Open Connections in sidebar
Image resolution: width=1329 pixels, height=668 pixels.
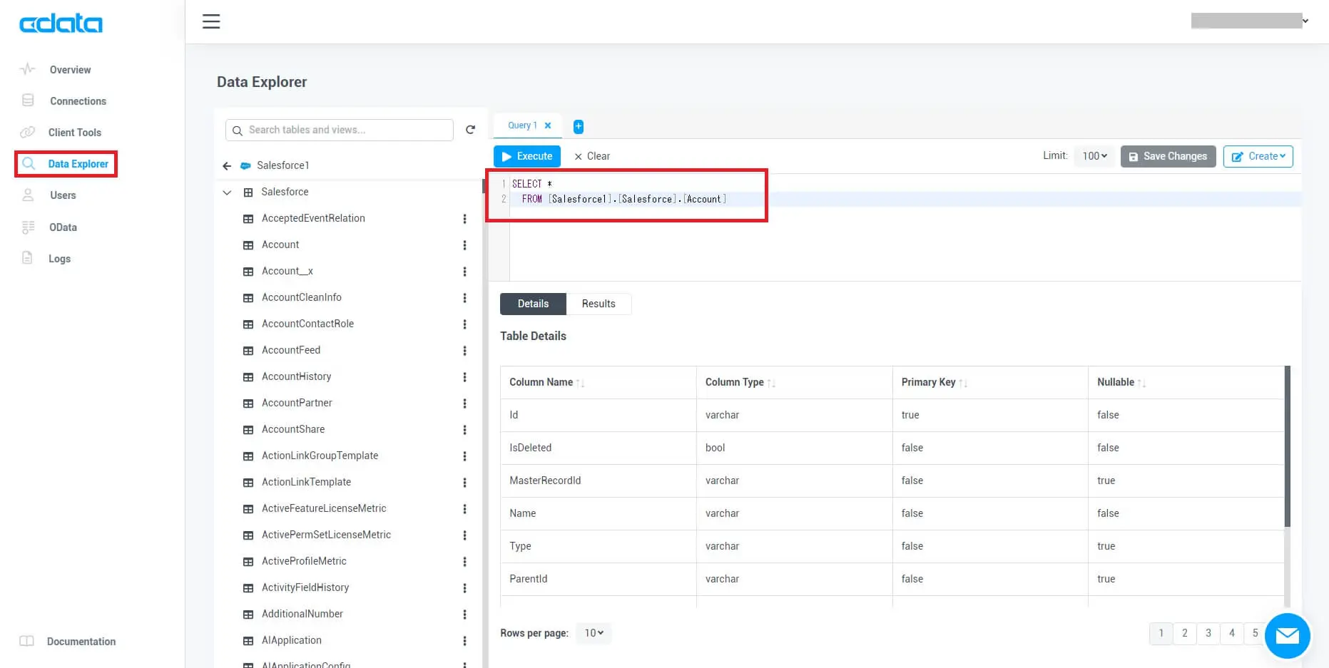(x=78, y=101)
